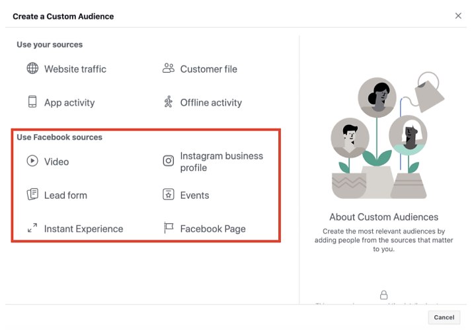
Task: Click the Instant Experience expand arrows icon
Action: point(32,228)
